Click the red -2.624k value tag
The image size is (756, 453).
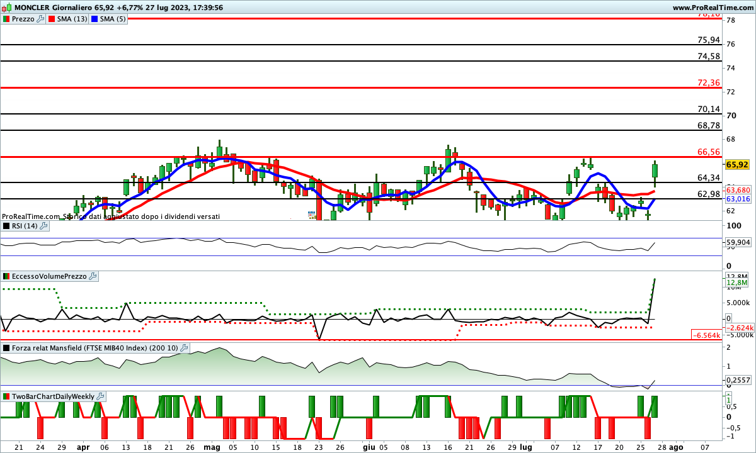(738, 328)
